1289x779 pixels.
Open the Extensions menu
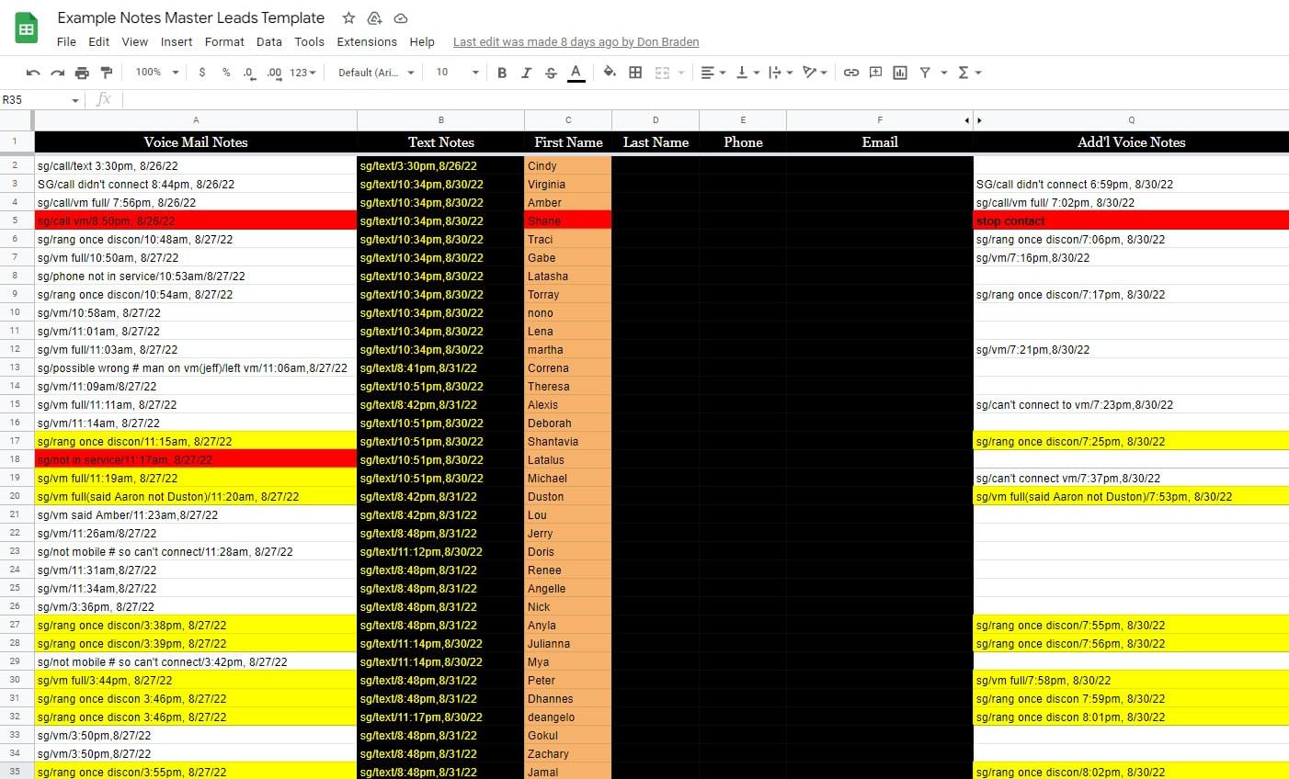pyautogui.click(x=367, y=42)
